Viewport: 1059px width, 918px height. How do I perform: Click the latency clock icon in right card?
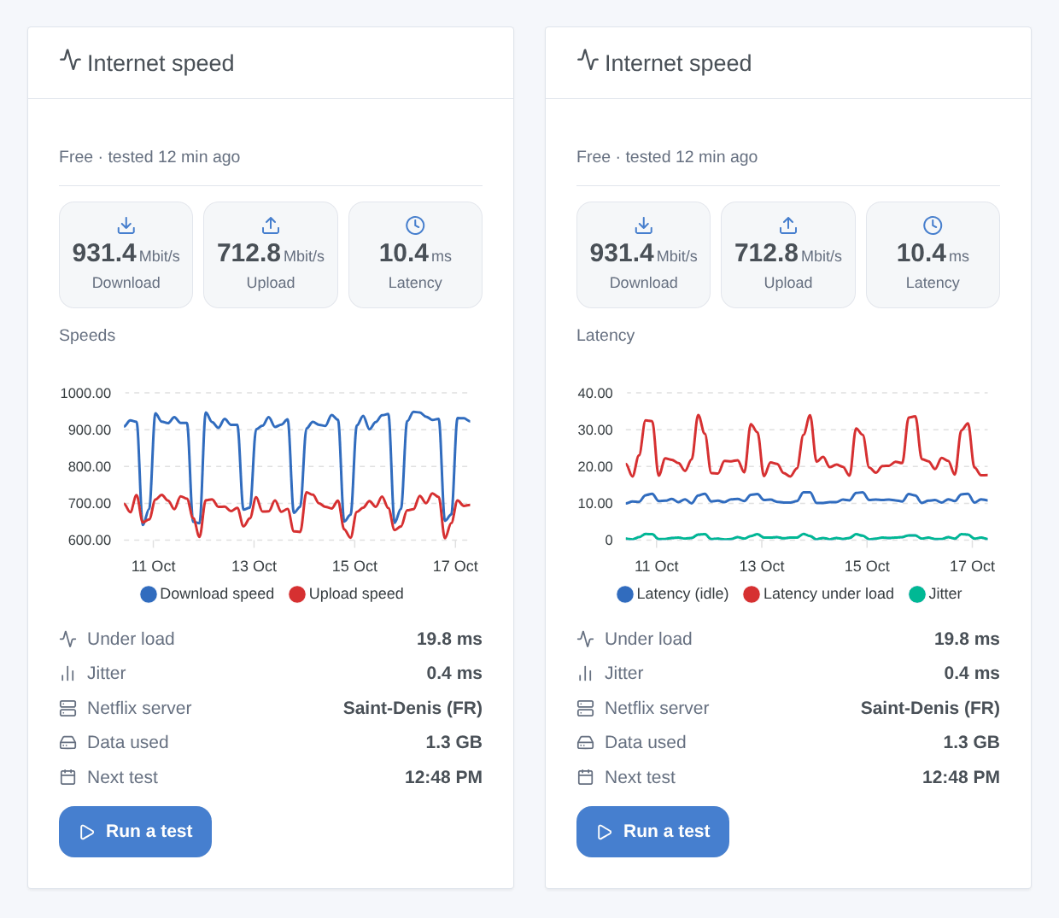[x=933, y=225]
